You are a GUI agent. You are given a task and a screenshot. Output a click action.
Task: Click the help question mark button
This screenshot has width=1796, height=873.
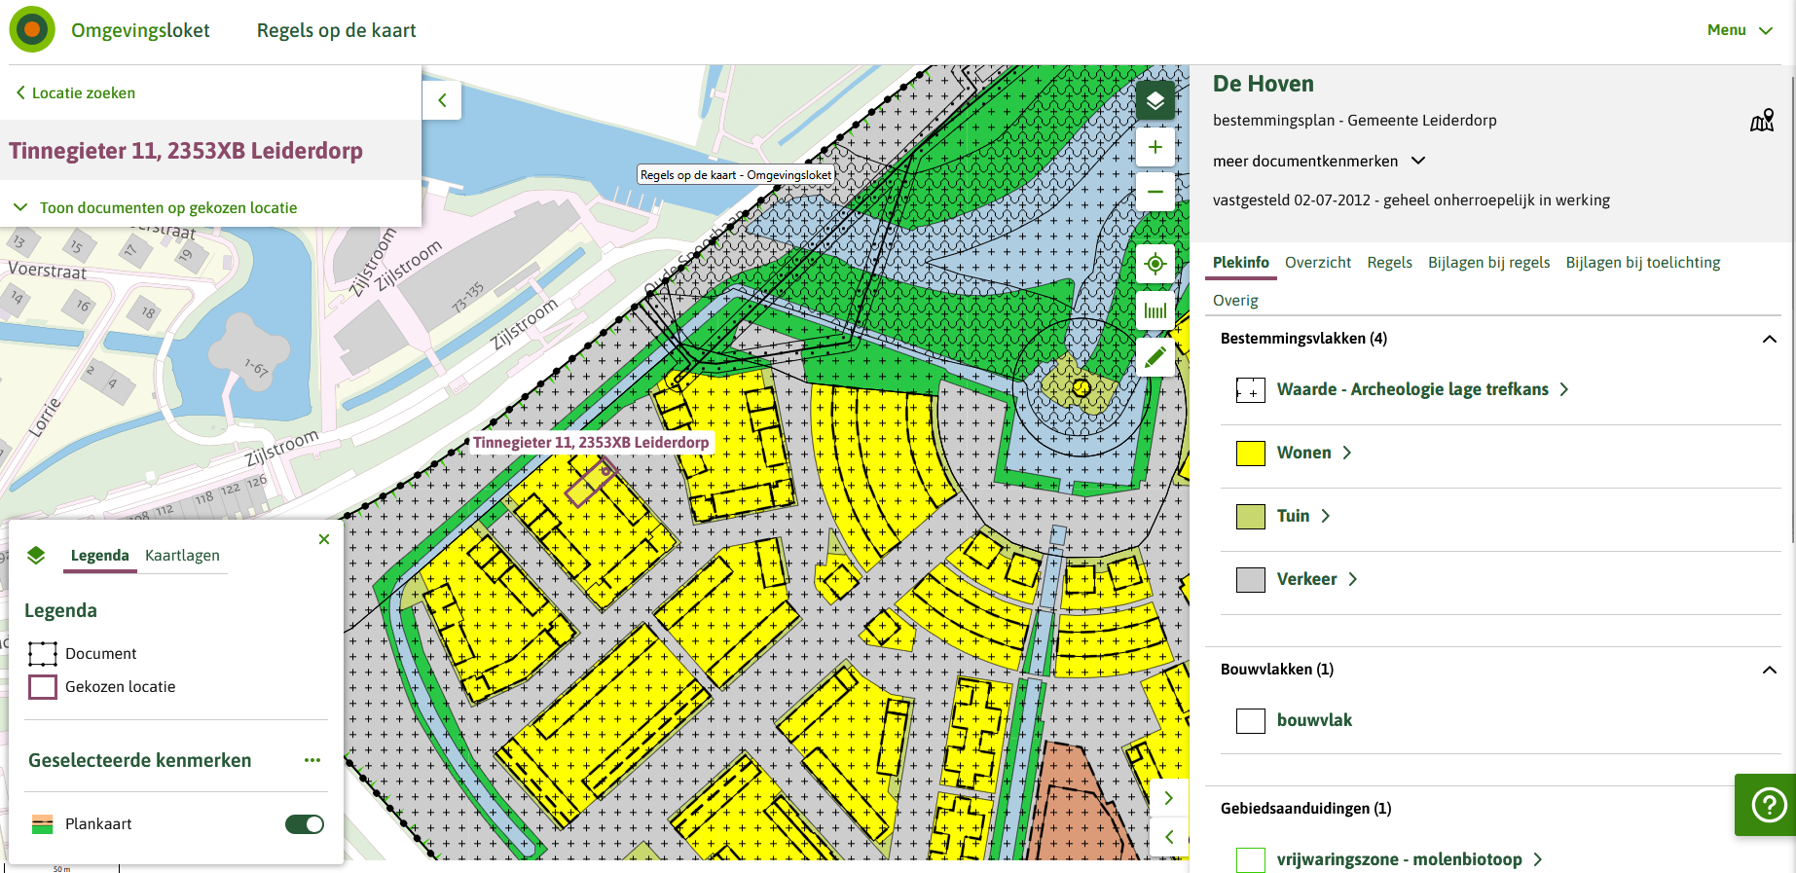(1768, 805)
